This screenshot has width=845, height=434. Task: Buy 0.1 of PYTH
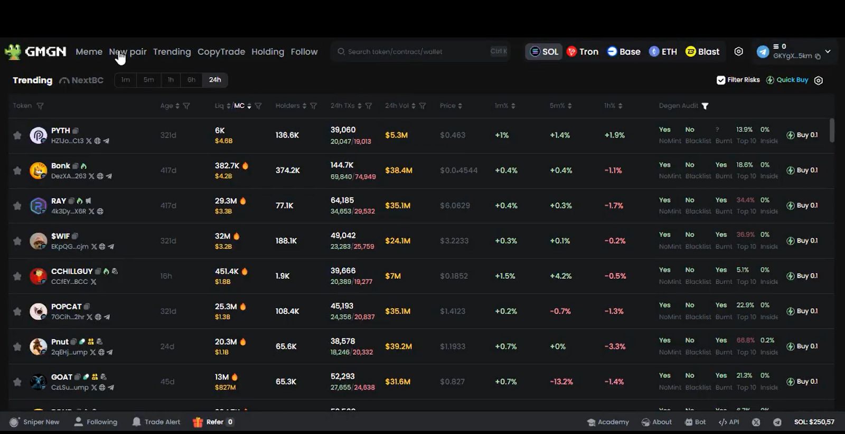pyautogui.click(x=802, y=135)
